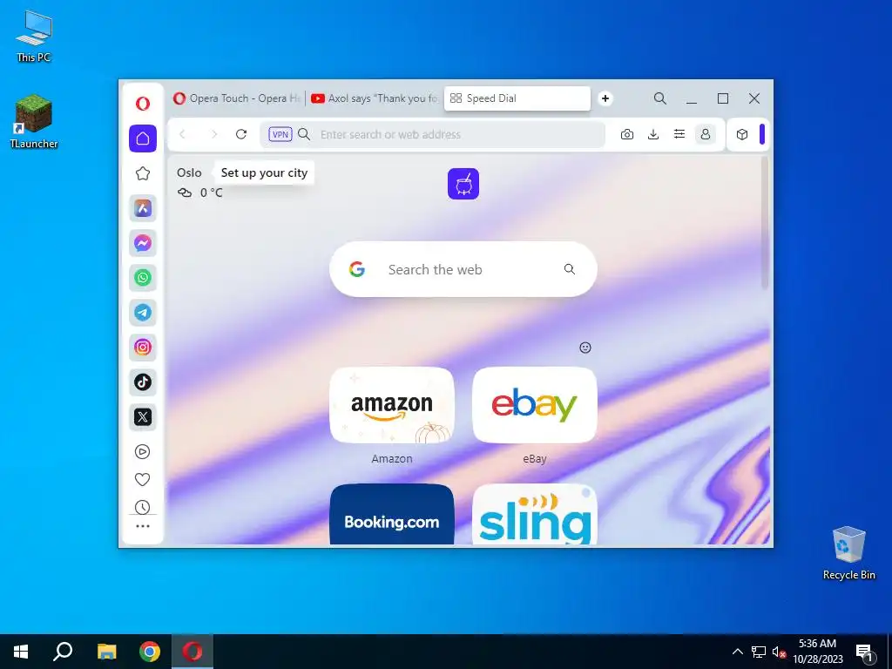Screen dimensions: 892x669
Task: Open the Player sidebar icon
Action: click(142, 452)
